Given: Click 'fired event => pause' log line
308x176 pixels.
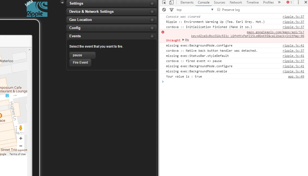Looking at the screenshot, I should coord(194,61).
